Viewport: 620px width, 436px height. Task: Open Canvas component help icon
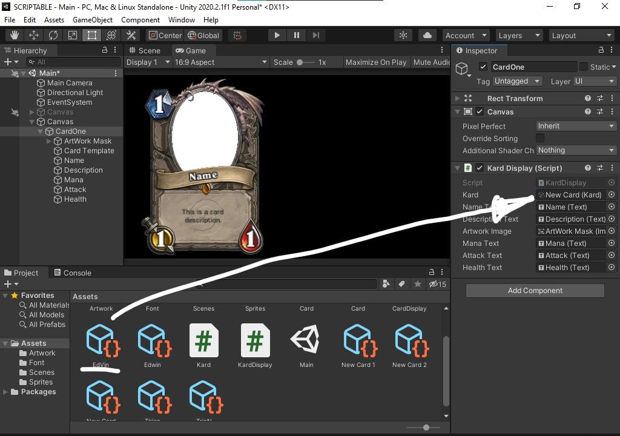click(x=587, y=111)
